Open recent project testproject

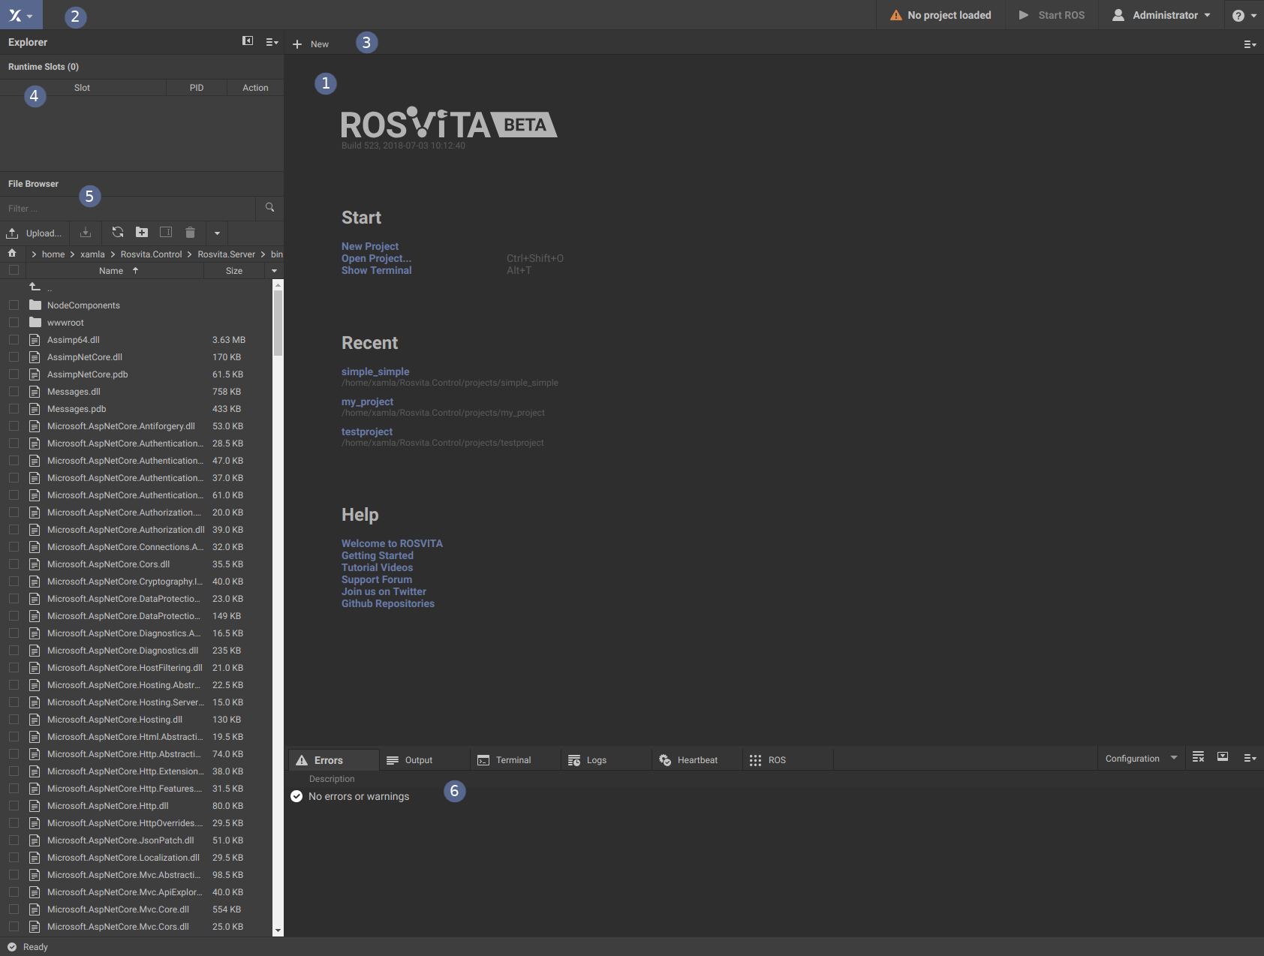(367, 431)
